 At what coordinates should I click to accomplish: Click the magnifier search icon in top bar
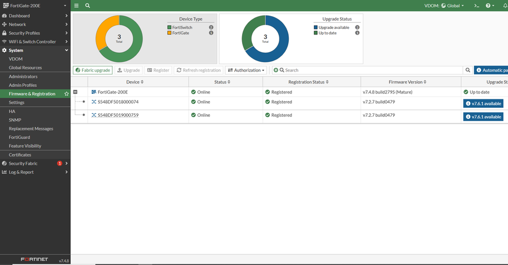coord(87,6)
